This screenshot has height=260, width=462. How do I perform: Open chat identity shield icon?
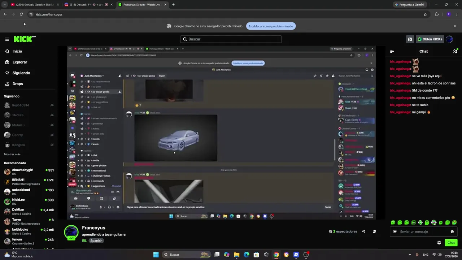395,231
